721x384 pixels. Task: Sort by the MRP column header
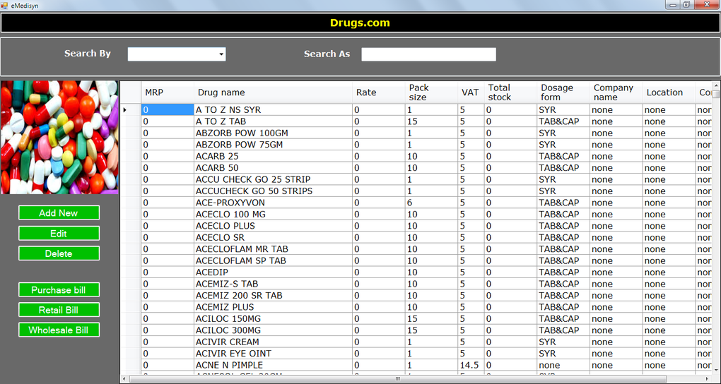pyautogui.click(x=168, y=92)
